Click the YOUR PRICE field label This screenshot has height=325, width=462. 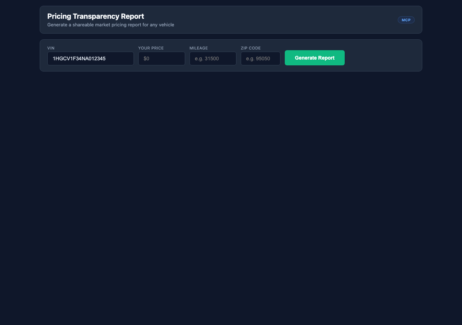coord(151,48)
